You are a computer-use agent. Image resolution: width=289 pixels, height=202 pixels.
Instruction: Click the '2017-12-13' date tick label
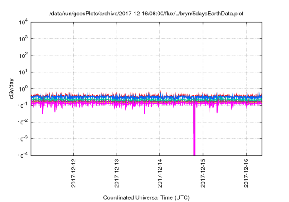pyautogui.click(x=117, y=173)
